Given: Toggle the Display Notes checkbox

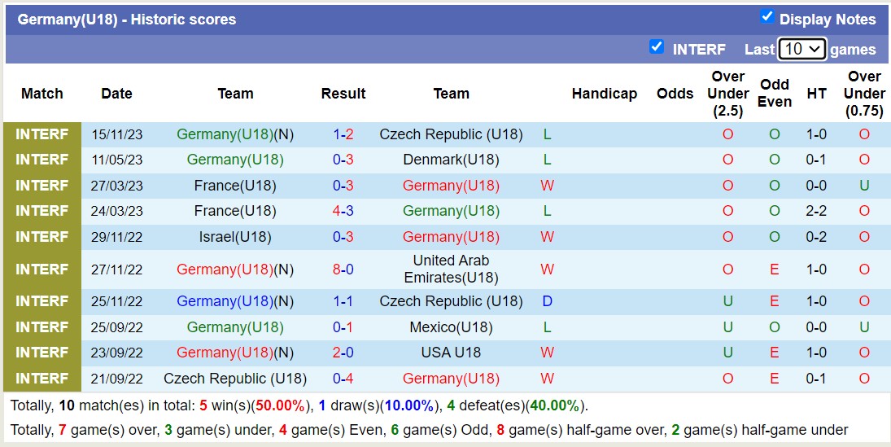Looking at the screenshot, I should pos(767,17).
